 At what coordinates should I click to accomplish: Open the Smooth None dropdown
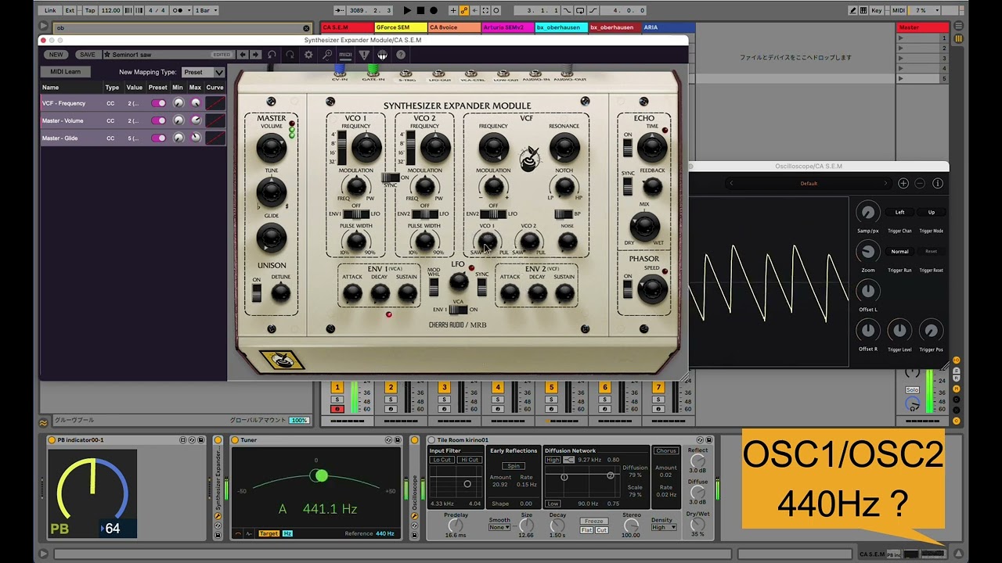[498, 527]
